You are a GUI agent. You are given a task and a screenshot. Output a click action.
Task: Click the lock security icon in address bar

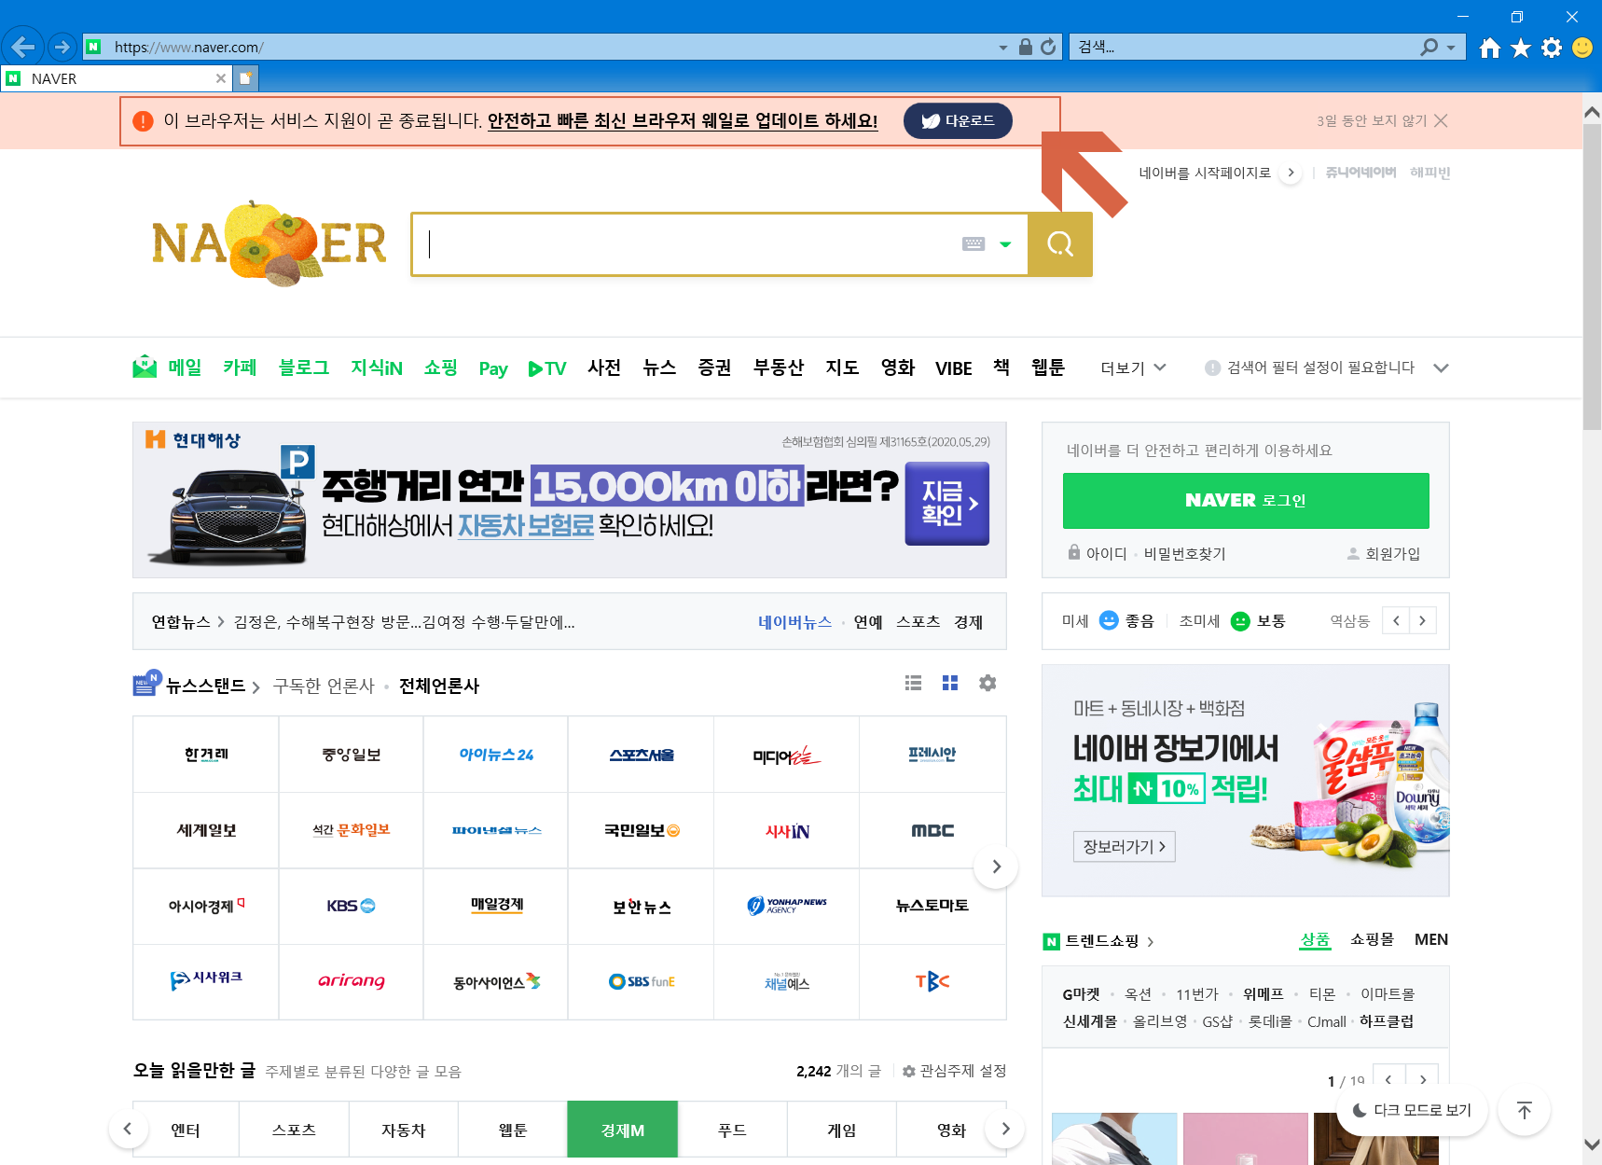click(x=1026, y=47)
